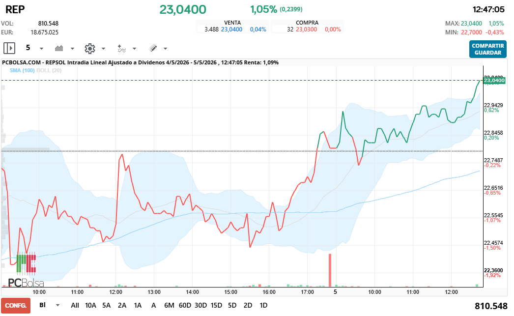Click the BOLL (20) indicator label
Screen dimensions: 514x316
(49, 70)
